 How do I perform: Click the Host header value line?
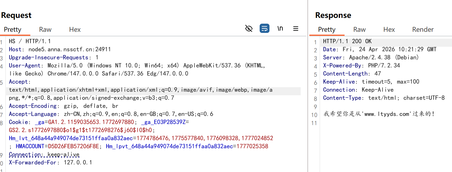60,49
